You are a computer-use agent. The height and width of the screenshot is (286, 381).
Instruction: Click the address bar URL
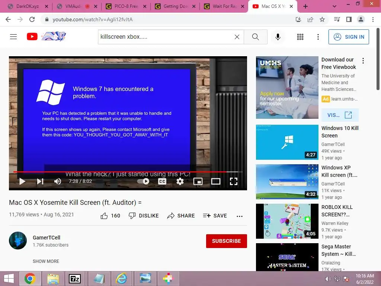[93, 19]
